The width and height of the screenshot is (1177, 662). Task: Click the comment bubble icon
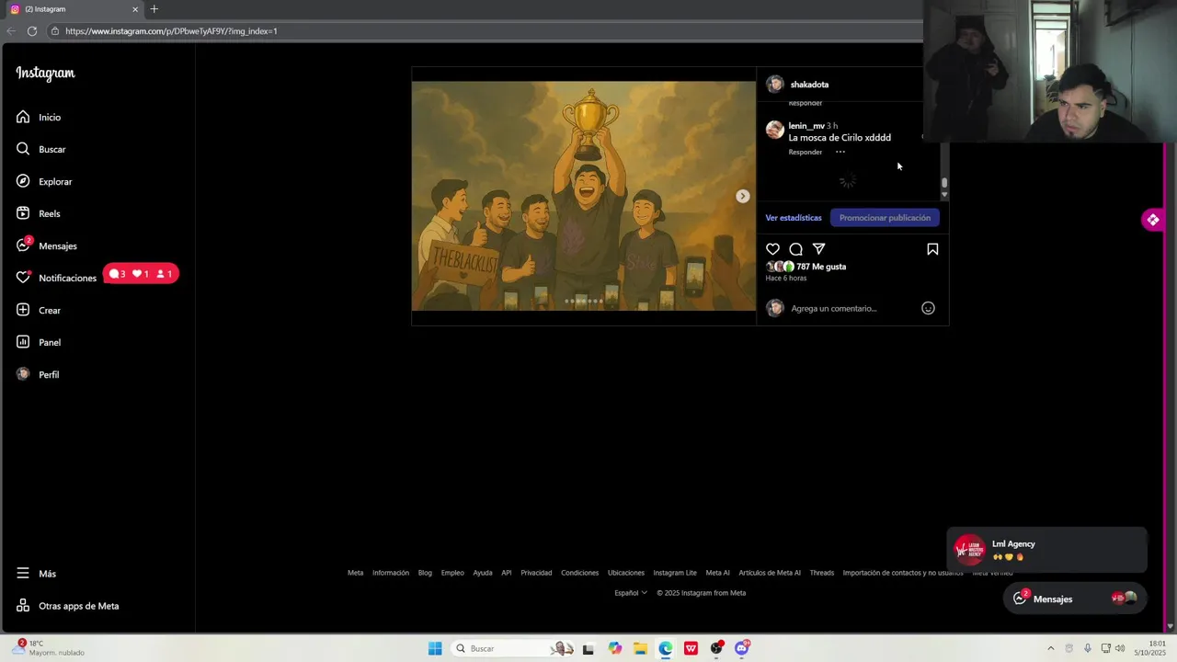(x=795, y=249)
